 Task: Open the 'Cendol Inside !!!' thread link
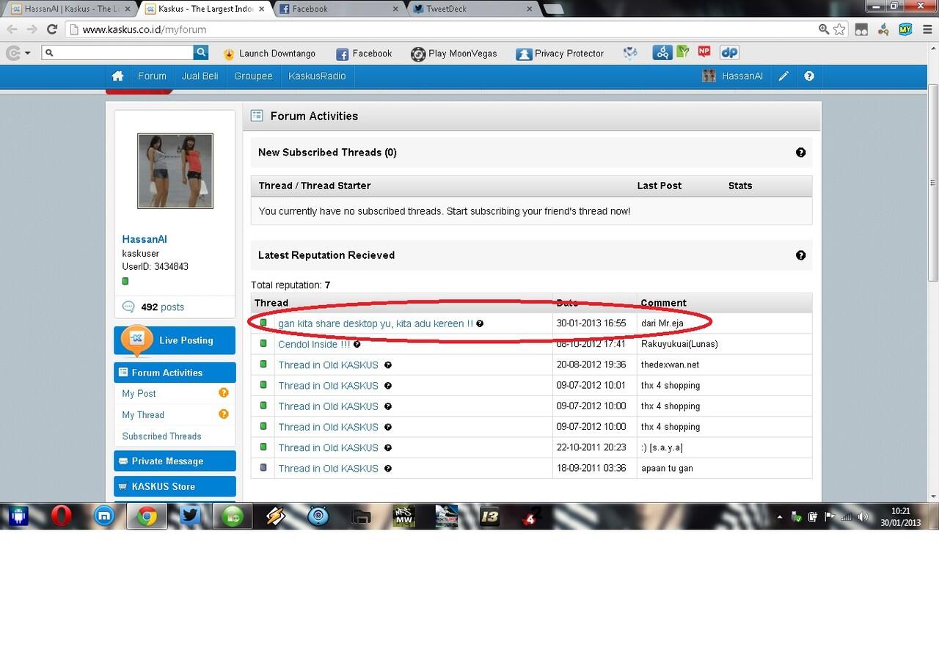point(314,344)
